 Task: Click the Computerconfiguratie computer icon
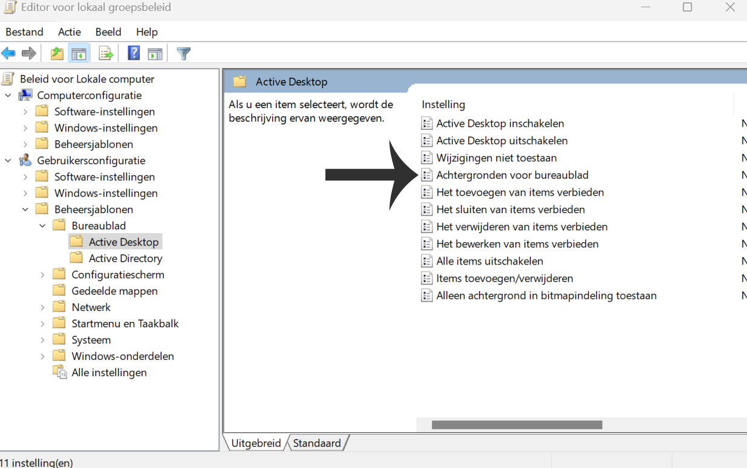(25, 95)
